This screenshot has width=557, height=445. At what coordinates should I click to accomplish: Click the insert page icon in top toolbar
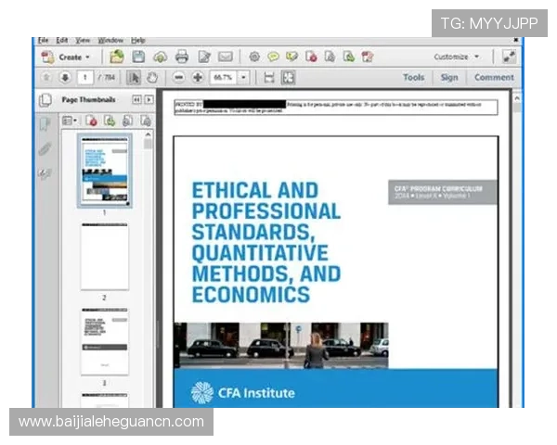348,57
